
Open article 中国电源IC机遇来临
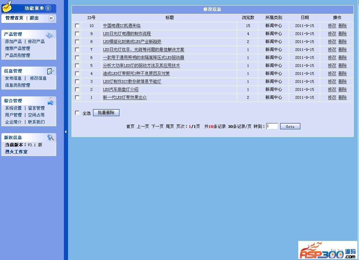coord(122,26)
